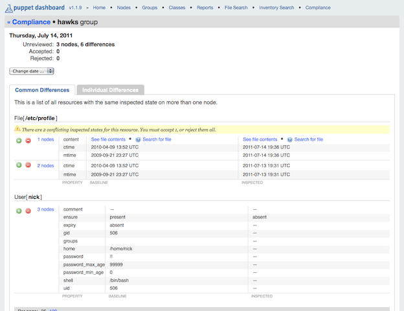Accept the 2 nodes /etc/profile difference
This screenshot has width=404, height=311.
[x=19, y=165]
